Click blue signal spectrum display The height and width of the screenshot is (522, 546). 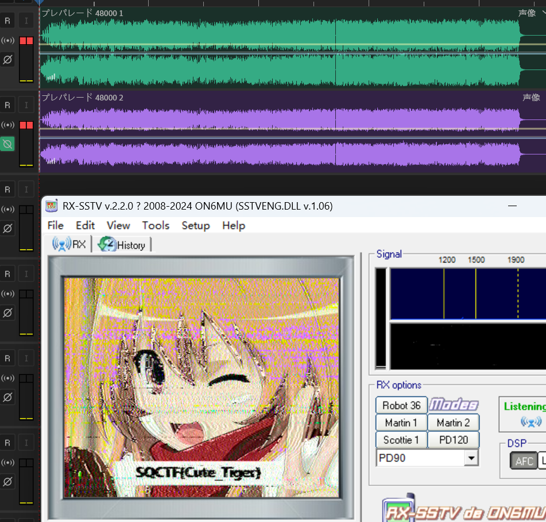468,293
